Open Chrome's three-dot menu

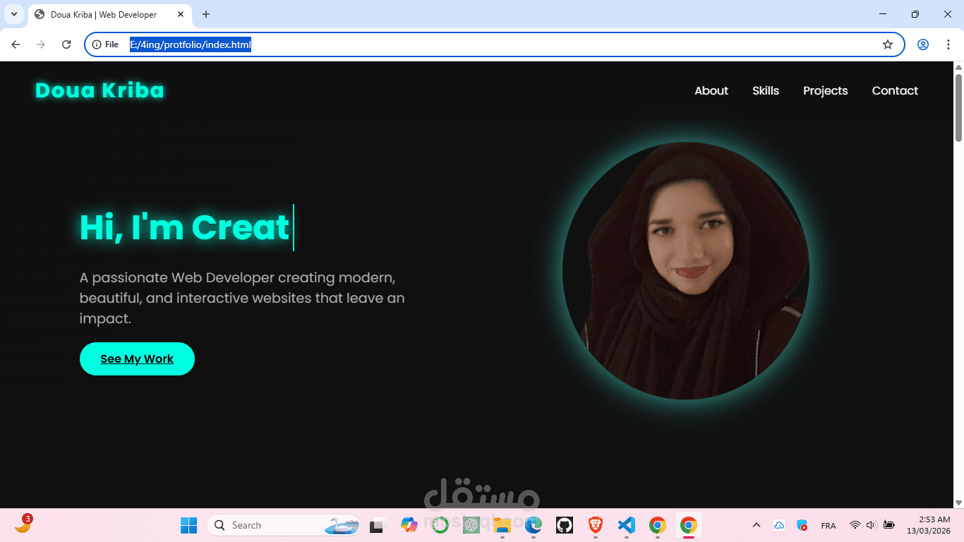coord(948,44)
